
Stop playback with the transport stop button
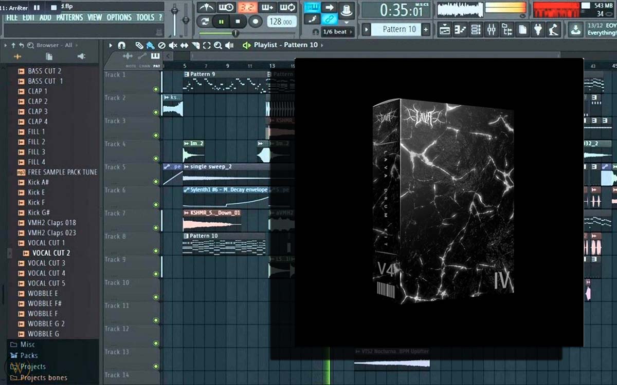[x=238, y=22]
